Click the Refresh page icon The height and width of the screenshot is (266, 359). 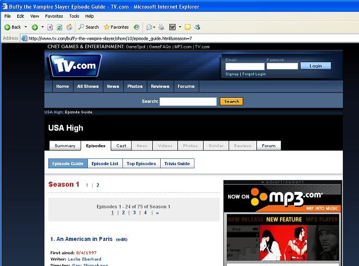[60, 27]
